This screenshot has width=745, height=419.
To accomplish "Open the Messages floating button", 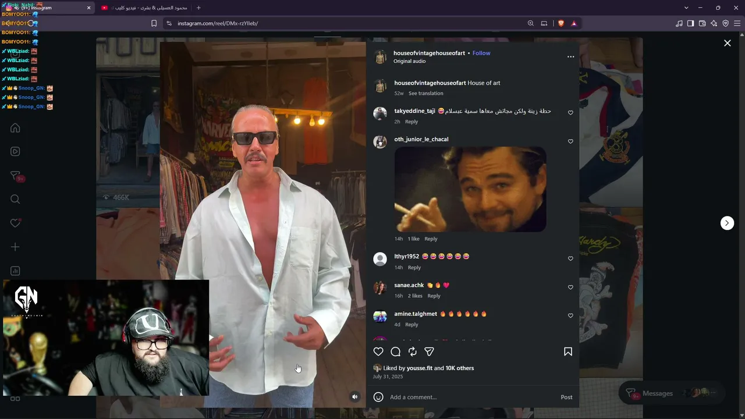I will coord(671,393).
